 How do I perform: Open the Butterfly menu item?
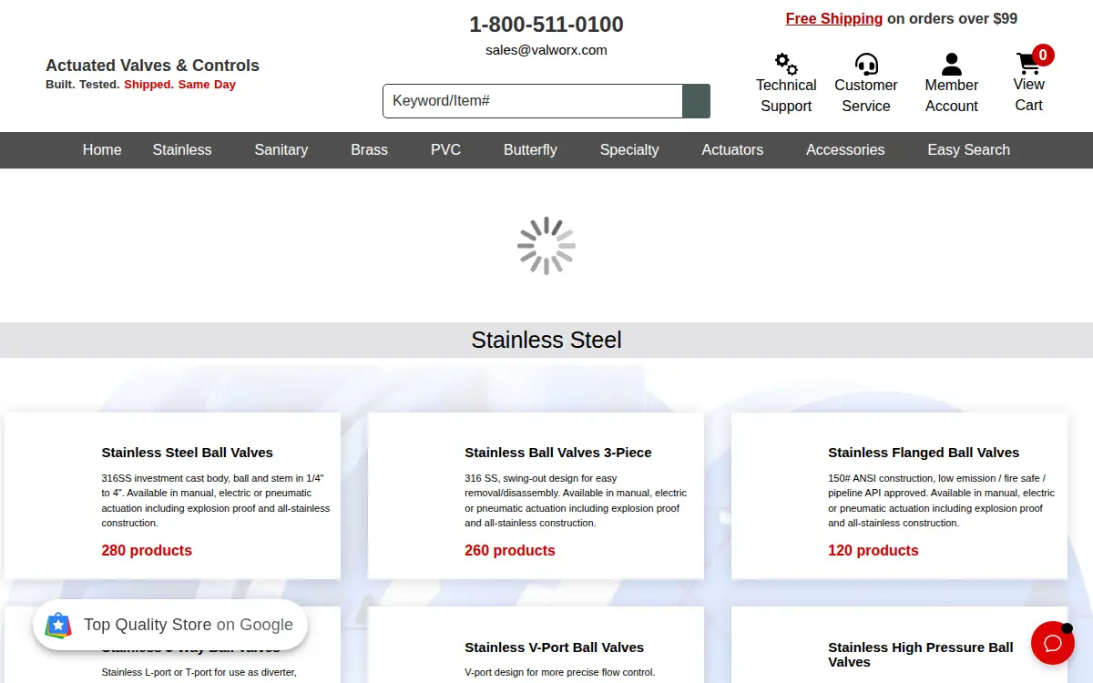(x=530, y=150)
